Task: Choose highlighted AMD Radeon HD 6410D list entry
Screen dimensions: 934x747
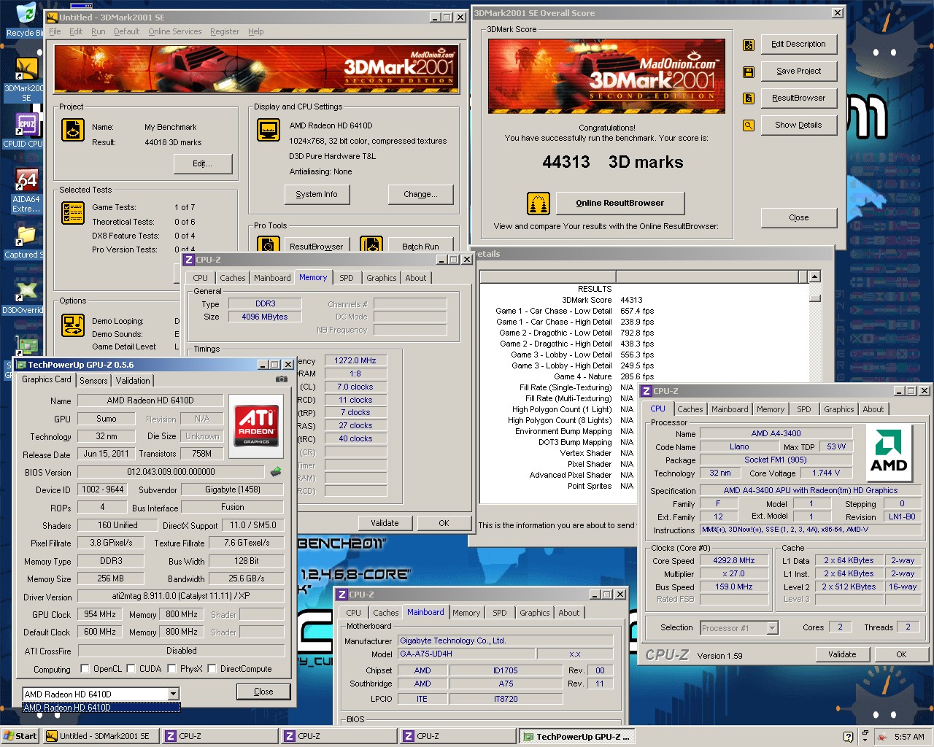Action: click(x=101, y=707)
